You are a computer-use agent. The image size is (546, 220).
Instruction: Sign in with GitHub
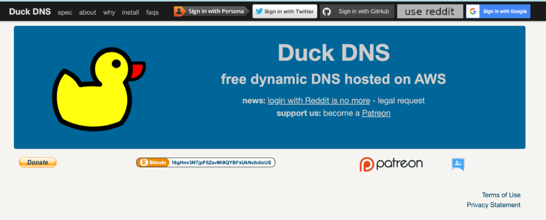[x=357, y=11]
